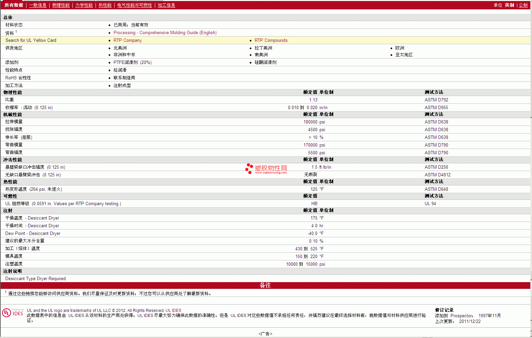
Task: Click the 弯曲强度 value 5500
Action: pos(312,153)
